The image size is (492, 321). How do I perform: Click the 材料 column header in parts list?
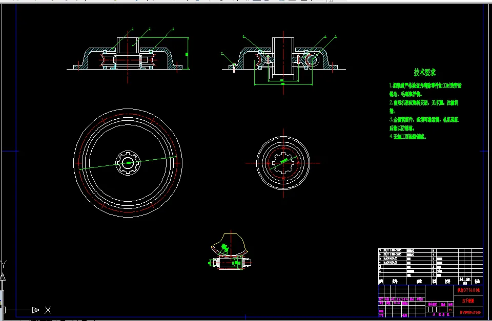click(447, 281)
